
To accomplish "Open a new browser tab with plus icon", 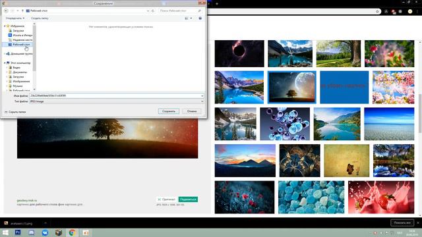I will pyautogui.click(x=217, y=4).
